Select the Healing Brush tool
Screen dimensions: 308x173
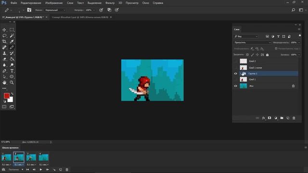pyautogui.click(x=4, y=48)
